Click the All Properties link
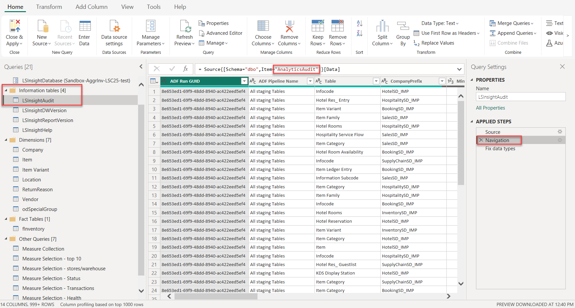575x308 pixels. point(490,108)
